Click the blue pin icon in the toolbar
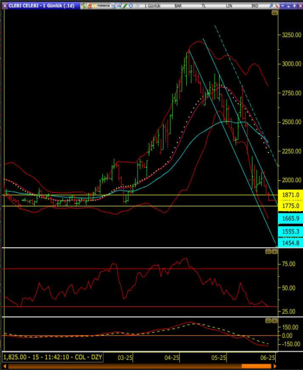 coord(271,6)
